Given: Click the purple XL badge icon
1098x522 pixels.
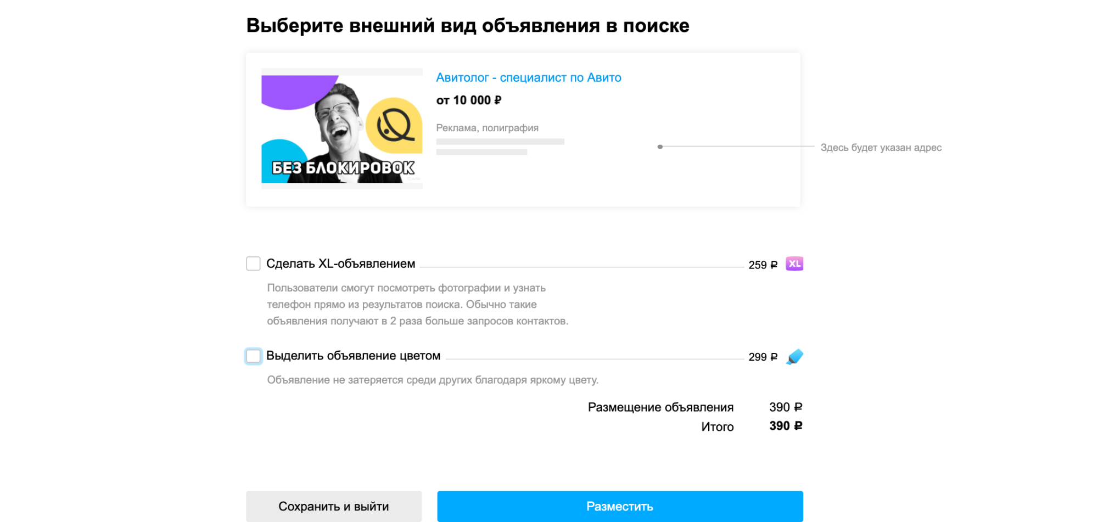Looking at the screenshot, I should [x=794, y=264].
